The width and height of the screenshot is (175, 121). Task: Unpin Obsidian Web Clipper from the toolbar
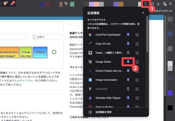[x=128, y=98]
